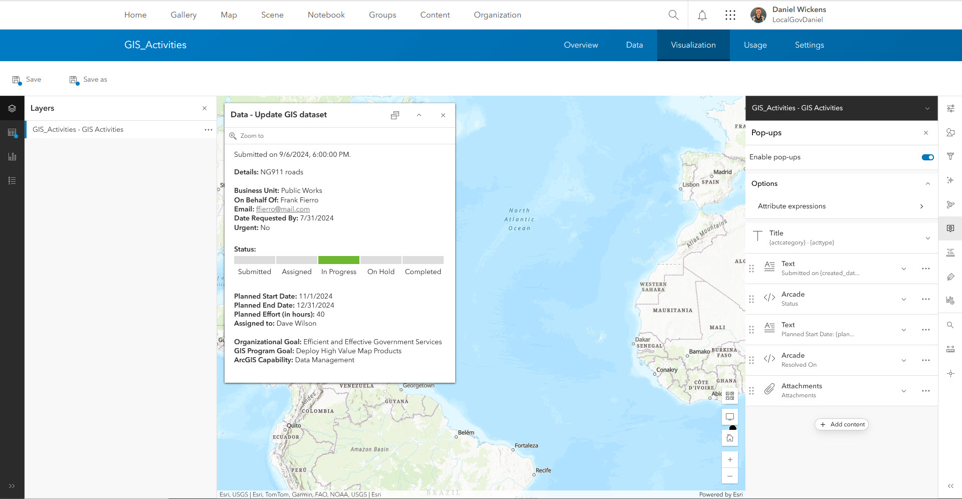Screen dimensions: 962x499
Task: Open the Filter settings icon
Action: coord(950,156)
